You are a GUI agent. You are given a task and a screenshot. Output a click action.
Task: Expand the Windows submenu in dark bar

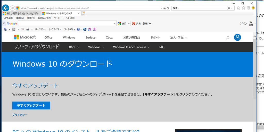point(96,47)
